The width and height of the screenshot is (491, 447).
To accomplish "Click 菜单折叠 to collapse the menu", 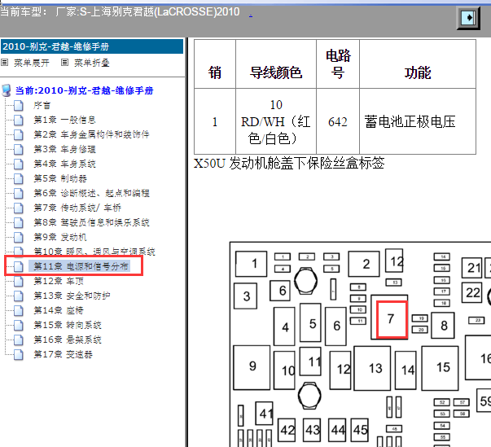I will (92, 63).
